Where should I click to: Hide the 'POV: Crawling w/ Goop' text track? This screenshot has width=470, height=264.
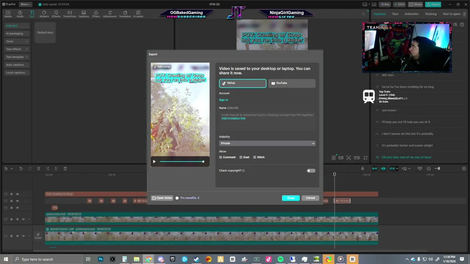[x=17, y=194]
